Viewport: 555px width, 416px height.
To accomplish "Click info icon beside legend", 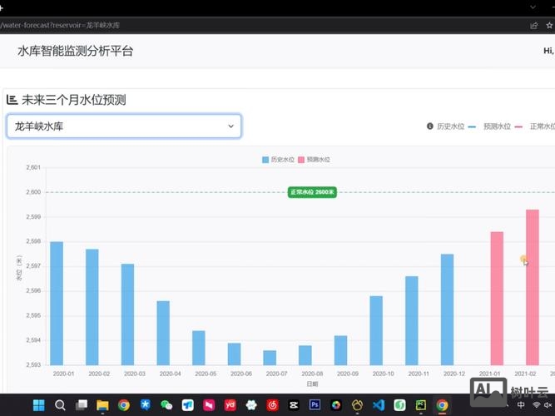I will 429,126.
